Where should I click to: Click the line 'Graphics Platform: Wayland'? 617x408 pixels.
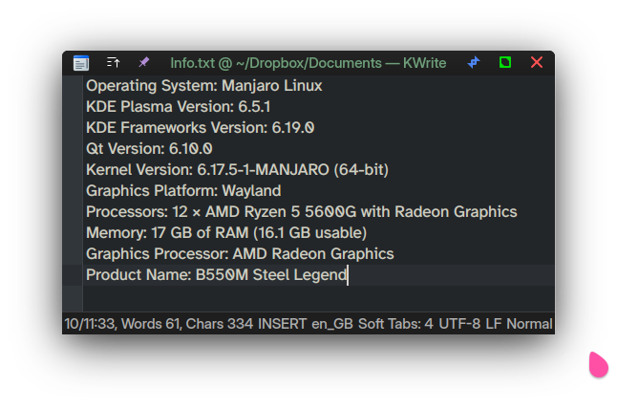[183, 191]
